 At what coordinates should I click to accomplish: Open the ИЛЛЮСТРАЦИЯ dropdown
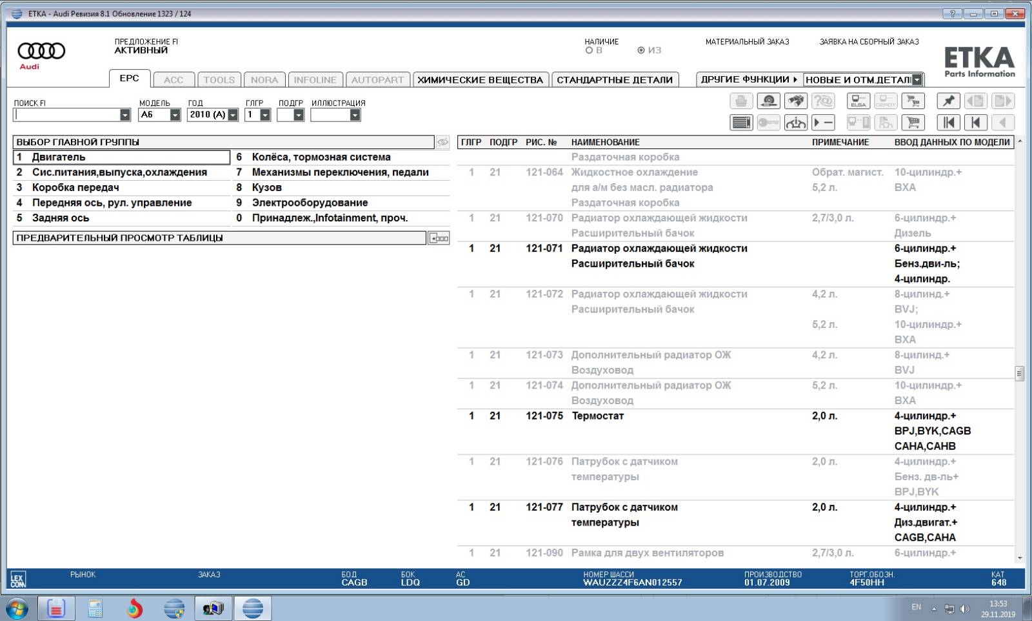coord(355,115)
